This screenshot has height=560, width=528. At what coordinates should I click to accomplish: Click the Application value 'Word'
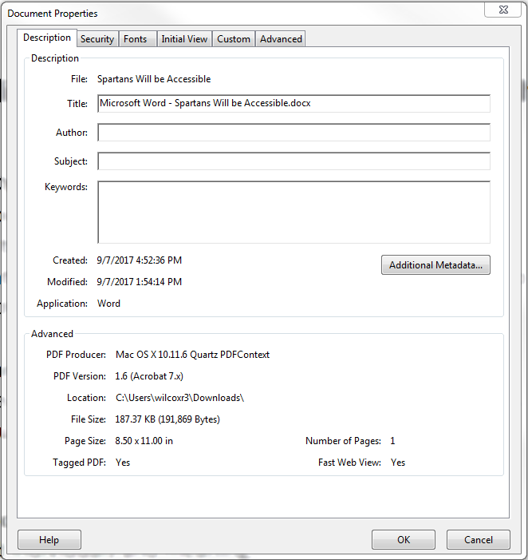tap(108, 304)
